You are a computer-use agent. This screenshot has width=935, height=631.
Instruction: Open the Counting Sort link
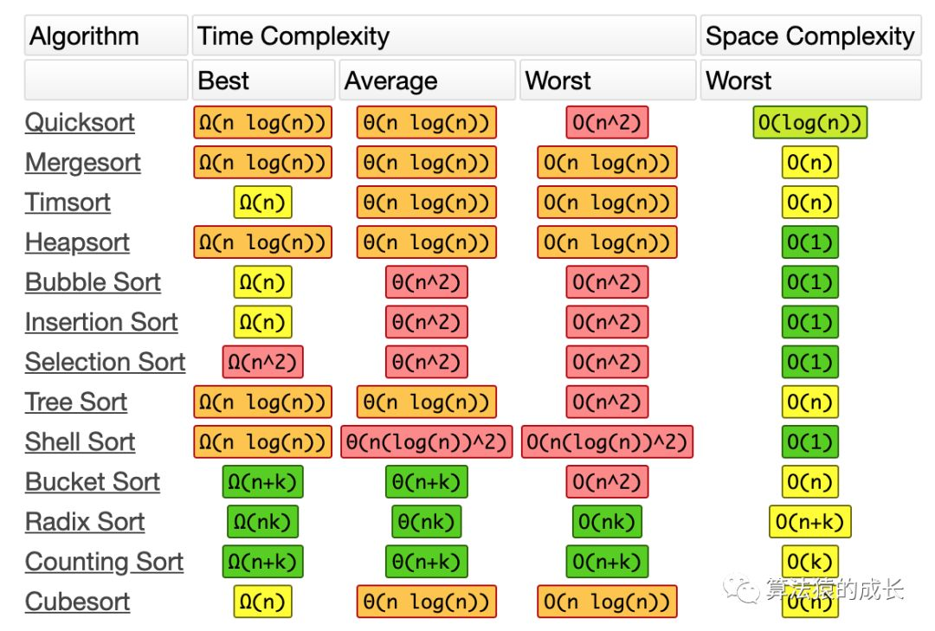pos(104,561)
